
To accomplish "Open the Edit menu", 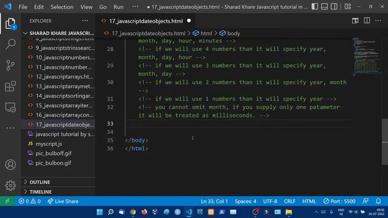I will pos(39,7).
